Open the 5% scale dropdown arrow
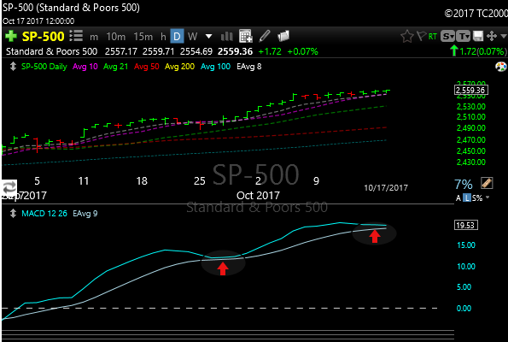The image size is (508, 342). click(x=487, y=198)
